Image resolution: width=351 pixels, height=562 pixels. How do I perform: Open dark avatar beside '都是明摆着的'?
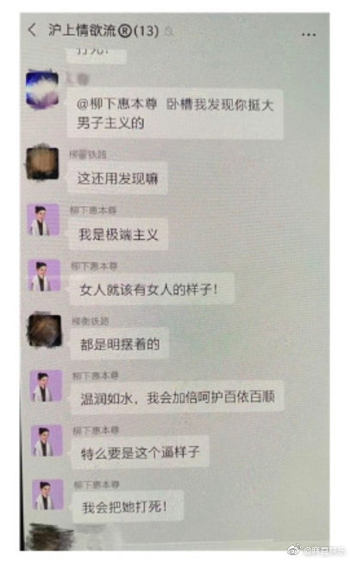pyautogui.click(x=45, y=331)
